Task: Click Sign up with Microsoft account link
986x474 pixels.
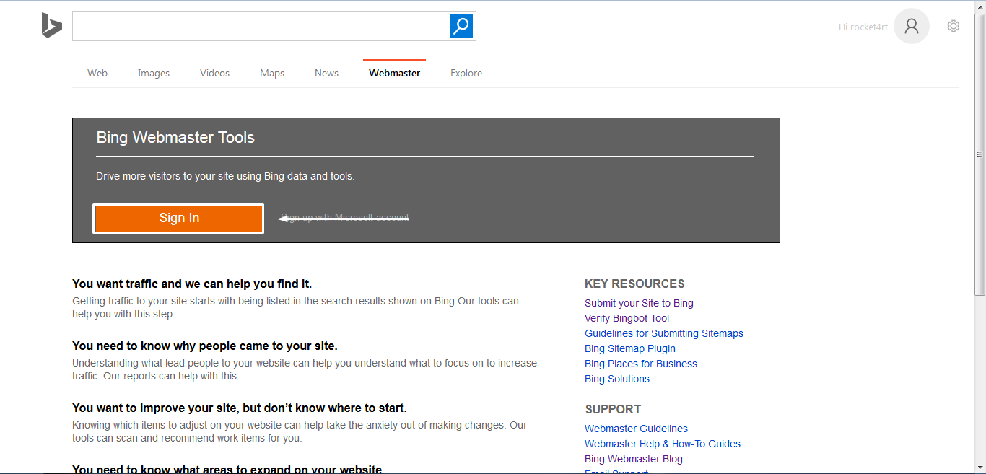Action: [345, 217]
